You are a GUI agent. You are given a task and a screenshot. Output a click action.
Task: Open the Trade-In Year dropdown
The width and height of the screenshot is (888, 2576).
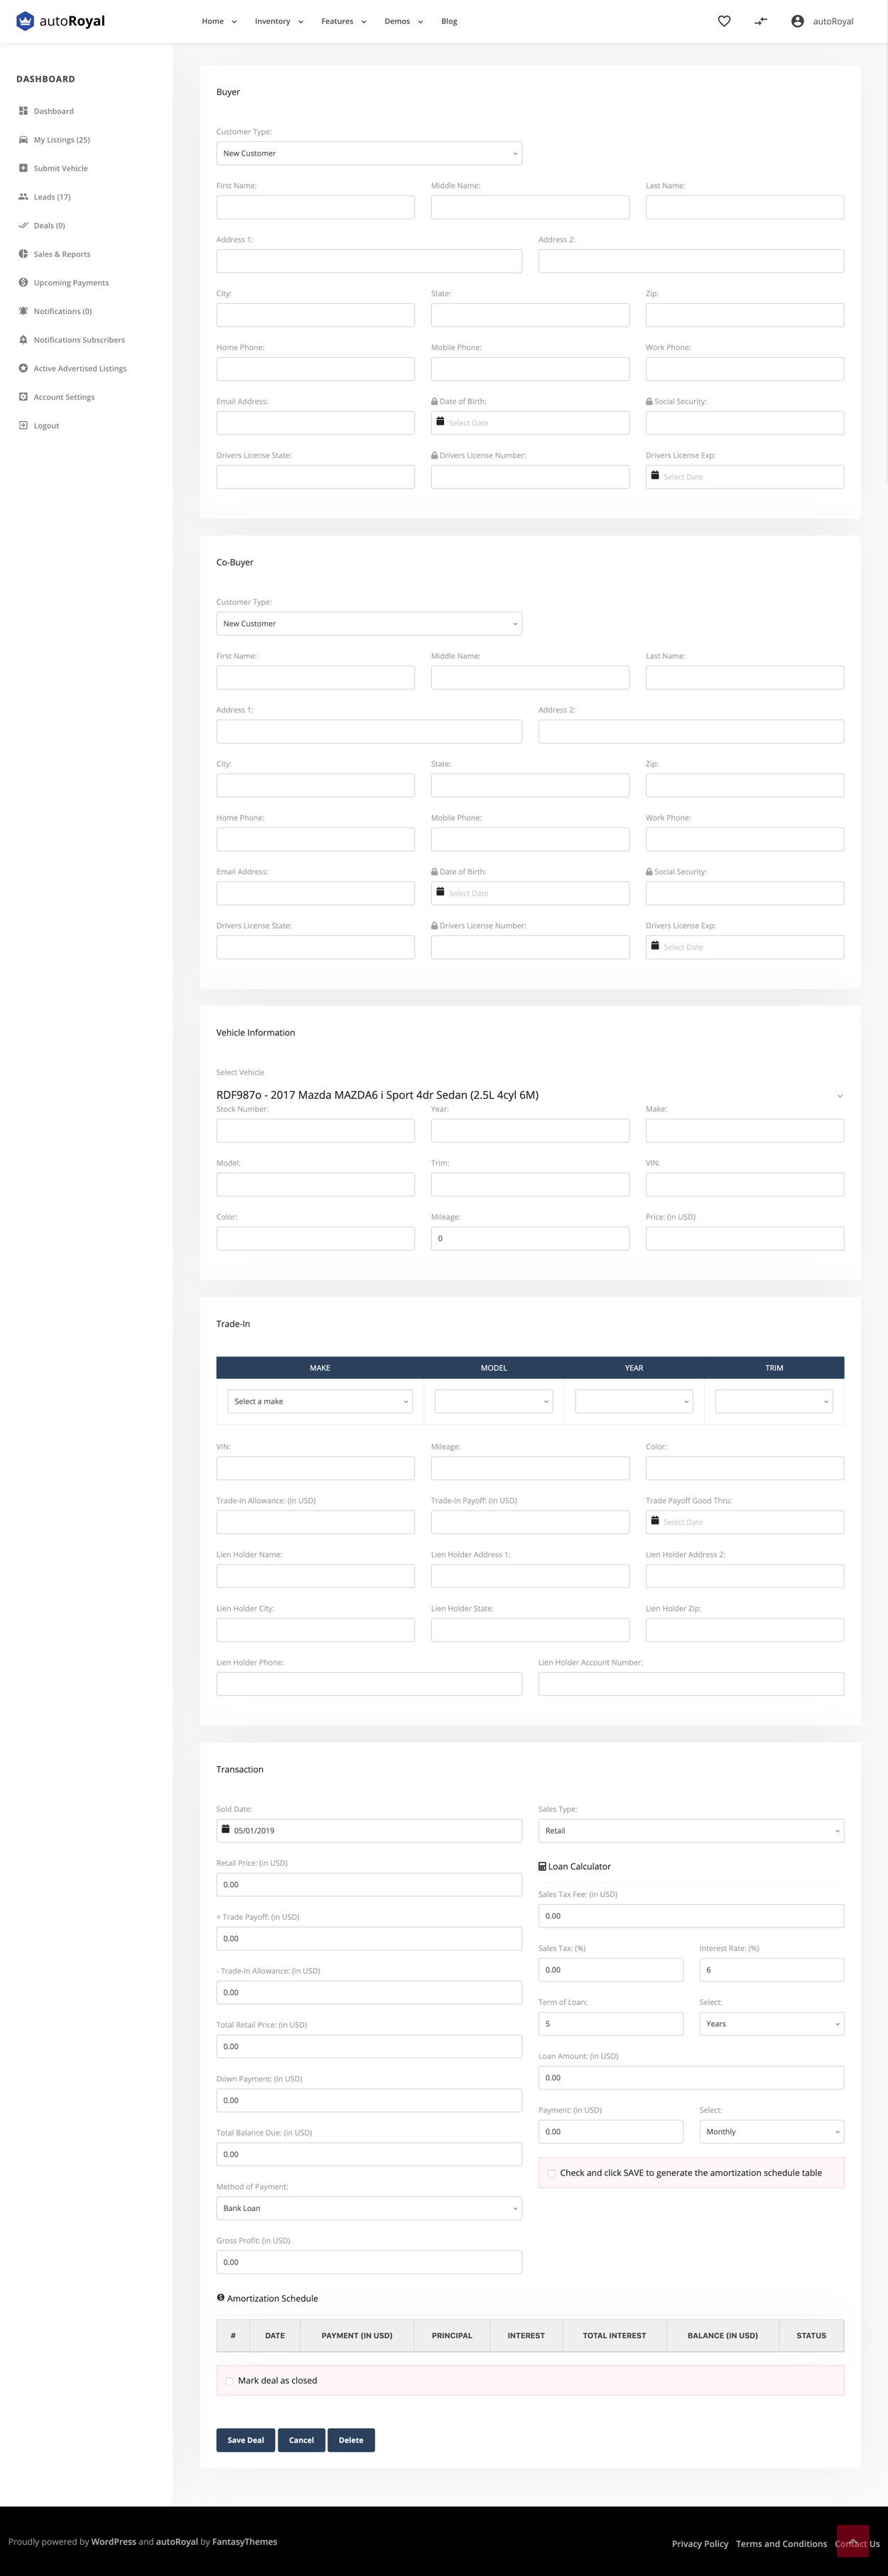(x=634, y=1402)
